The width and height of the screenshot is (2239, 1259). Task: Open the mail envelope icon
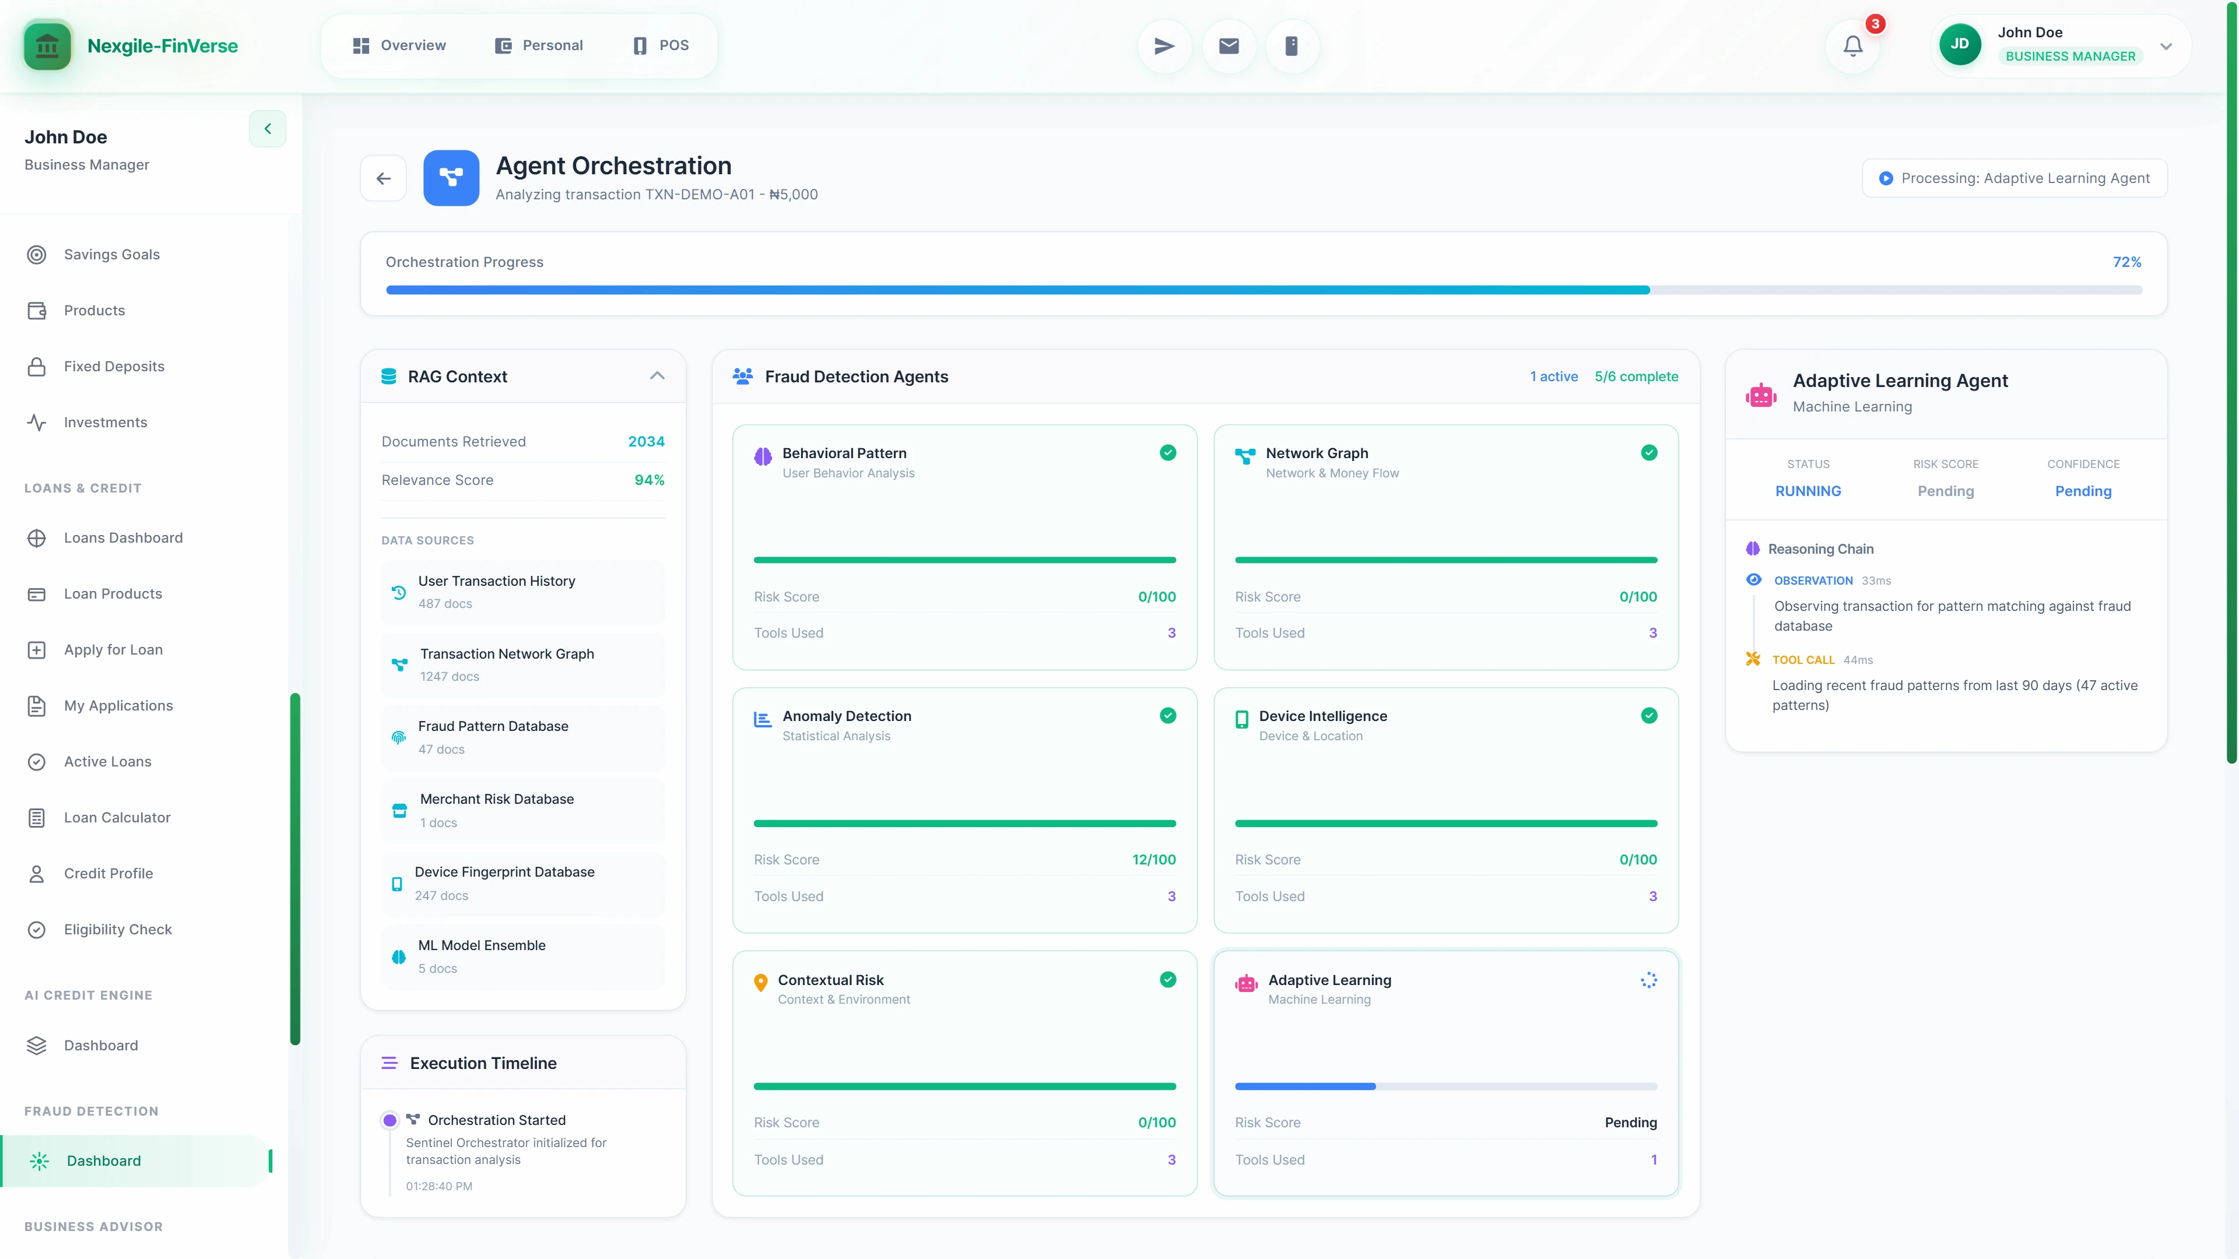pos(1228,46)
